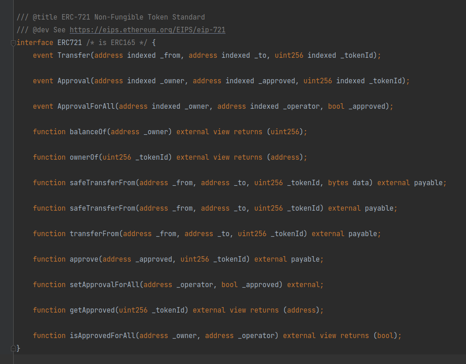Click the 'interface' keyword
The image size is (466, 364).
[35, 43]
